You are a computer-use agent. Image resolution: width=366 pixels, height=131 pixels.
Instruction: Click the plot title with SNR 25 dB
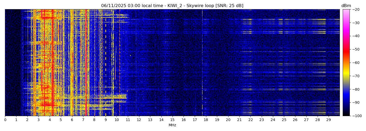coord(172,6)
